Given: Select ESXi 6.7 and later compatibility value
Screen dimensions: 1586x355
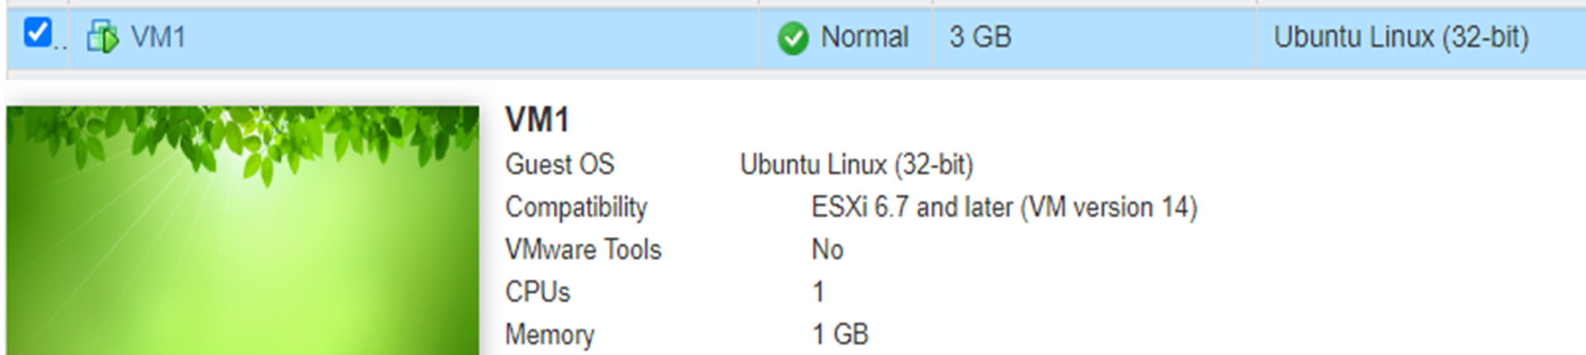Looking at the screenshot, I should 1004,207.
